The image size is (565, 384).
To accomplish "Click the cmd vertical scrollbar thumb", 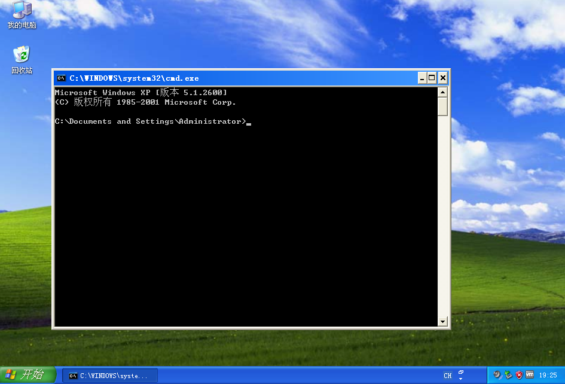I will click(442, 106).
